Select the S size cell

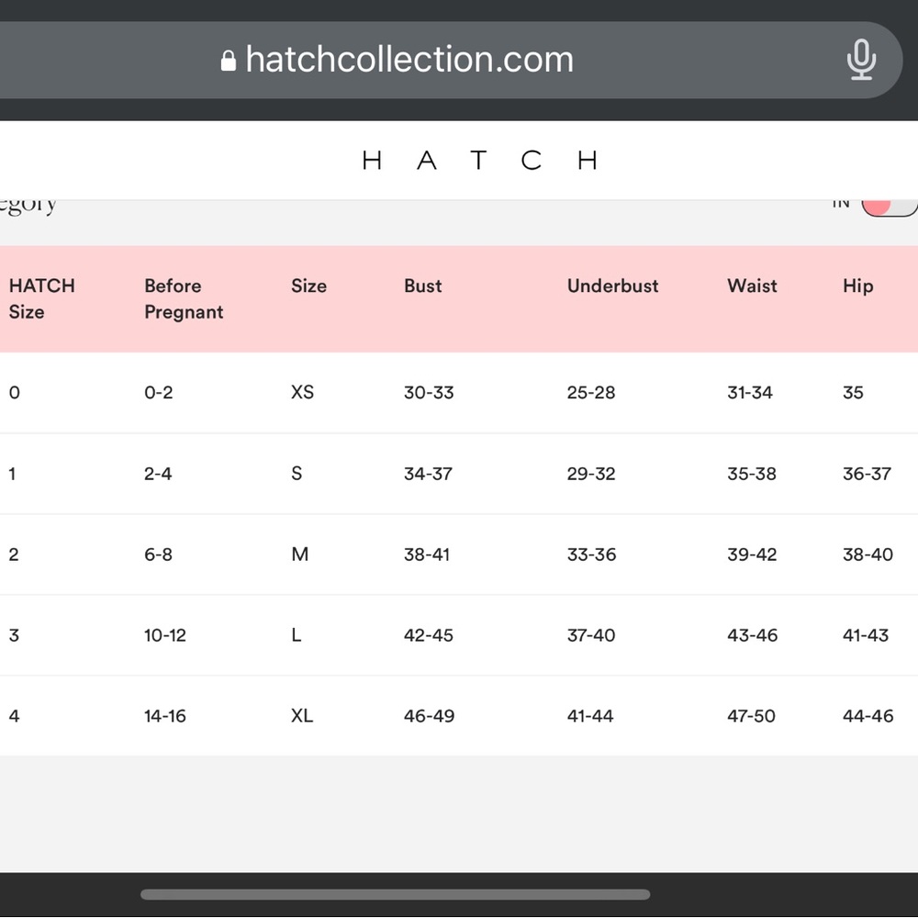[297, 473]
